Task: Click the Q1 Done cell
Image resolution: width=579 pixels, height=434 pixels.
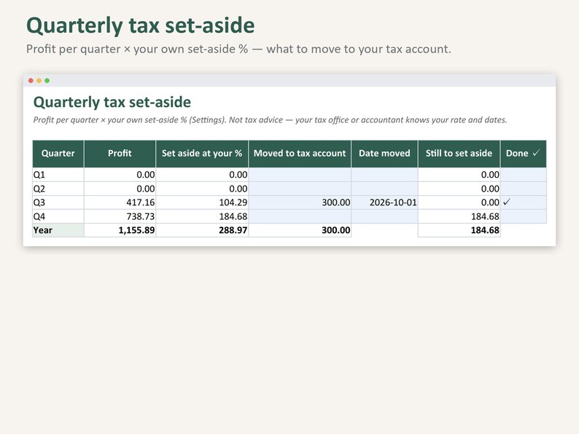Action: [x=524, y=175]
